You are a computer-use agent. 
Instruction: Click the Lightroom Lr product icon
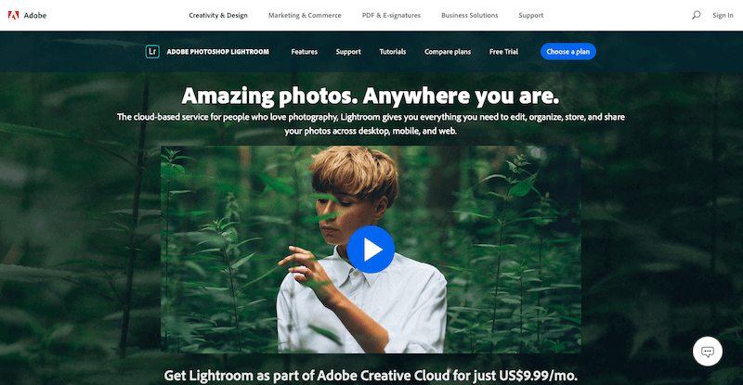click(x=152, y=52)
